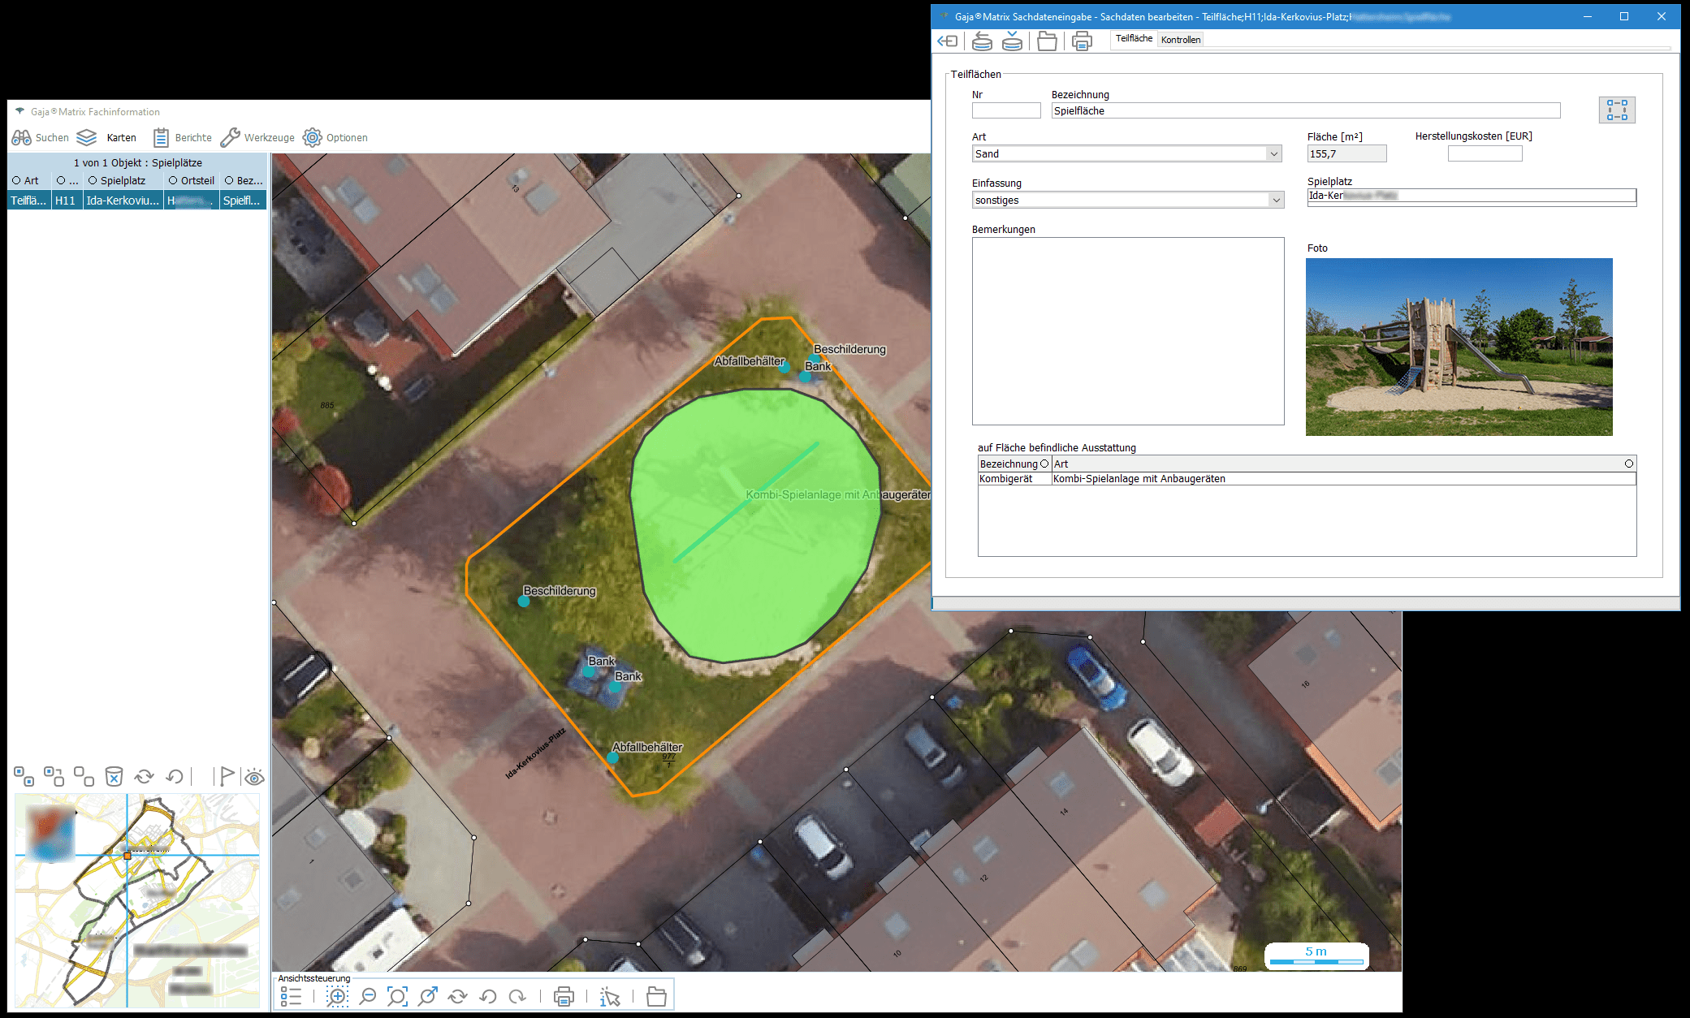This screenshot has height=1018, width=1690.
Task: Click the legend list icon in Ansichtssteuerung
Action: click(x=291, y=996)
